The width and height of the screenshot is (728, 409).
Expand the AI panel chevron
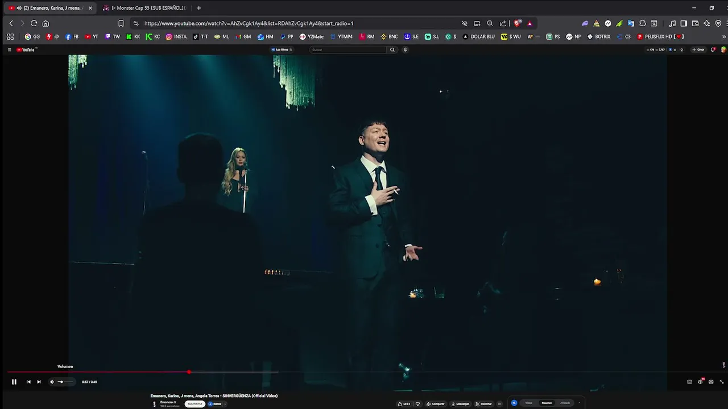(x=579, y=403)
